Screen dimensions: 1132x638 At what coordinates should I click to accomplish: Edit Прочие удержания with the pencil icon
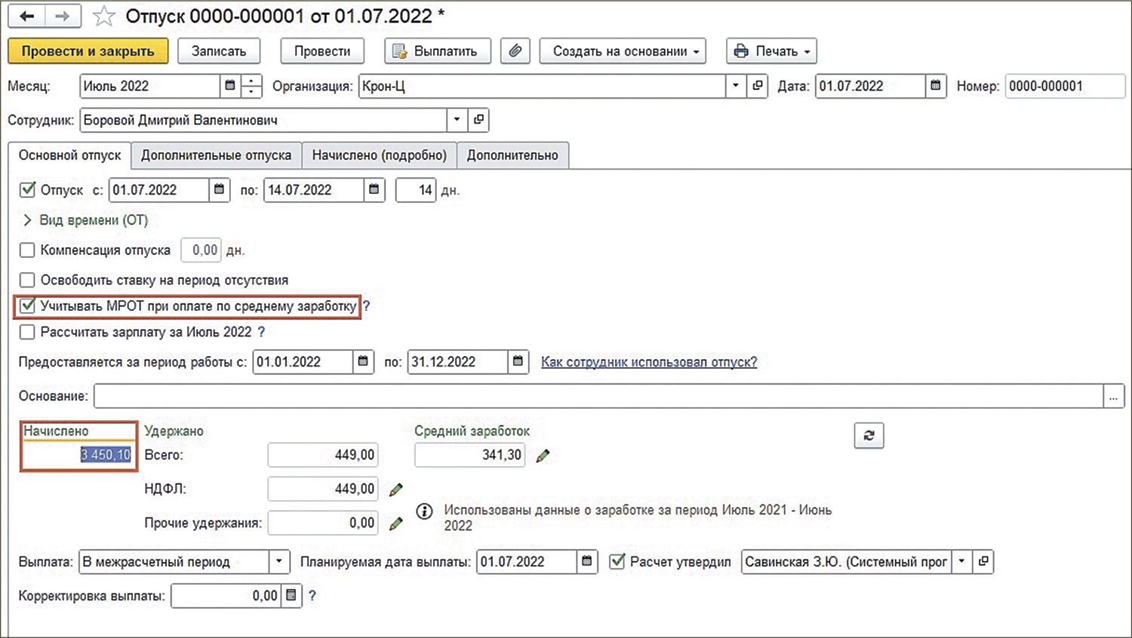tap(395, 523)
